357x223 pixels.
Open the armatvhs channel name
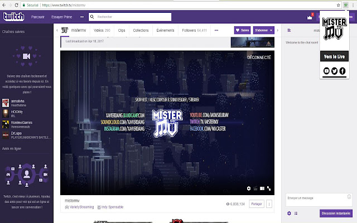point(18,101)
